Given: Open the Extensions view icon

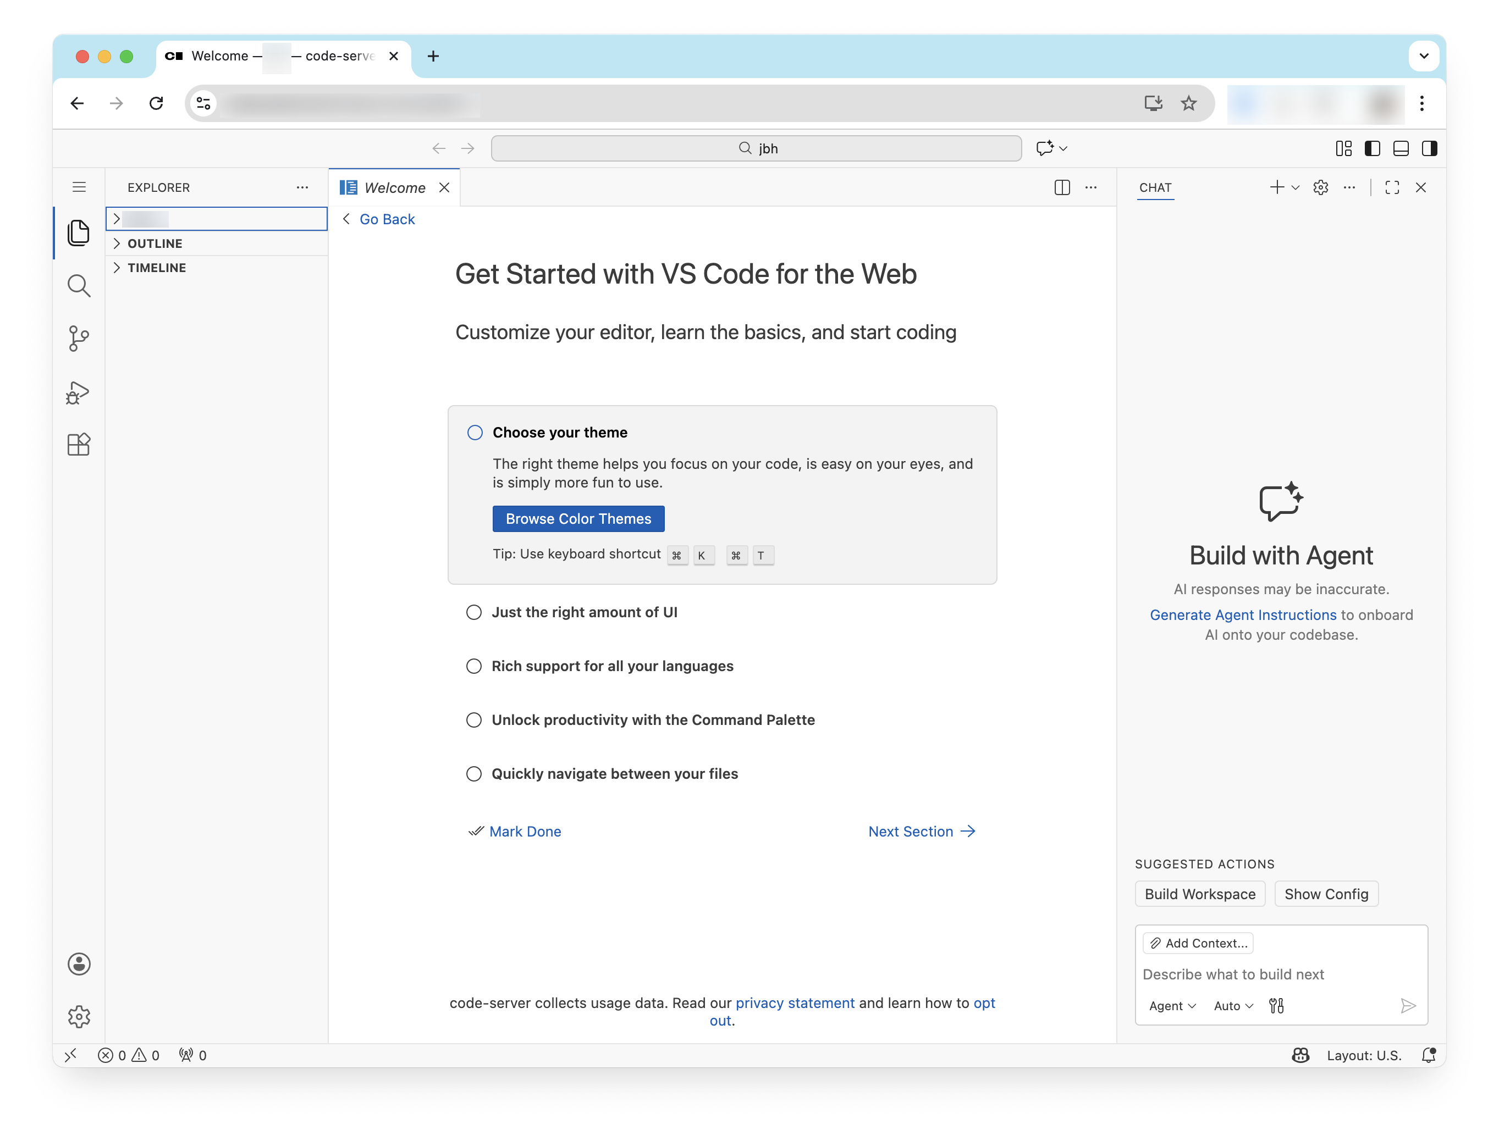Looking at the screenshot, I should [x=79, y=445].
